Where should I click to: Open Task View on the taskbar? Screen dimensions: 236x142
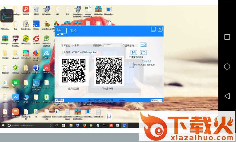tap(57, 125)
